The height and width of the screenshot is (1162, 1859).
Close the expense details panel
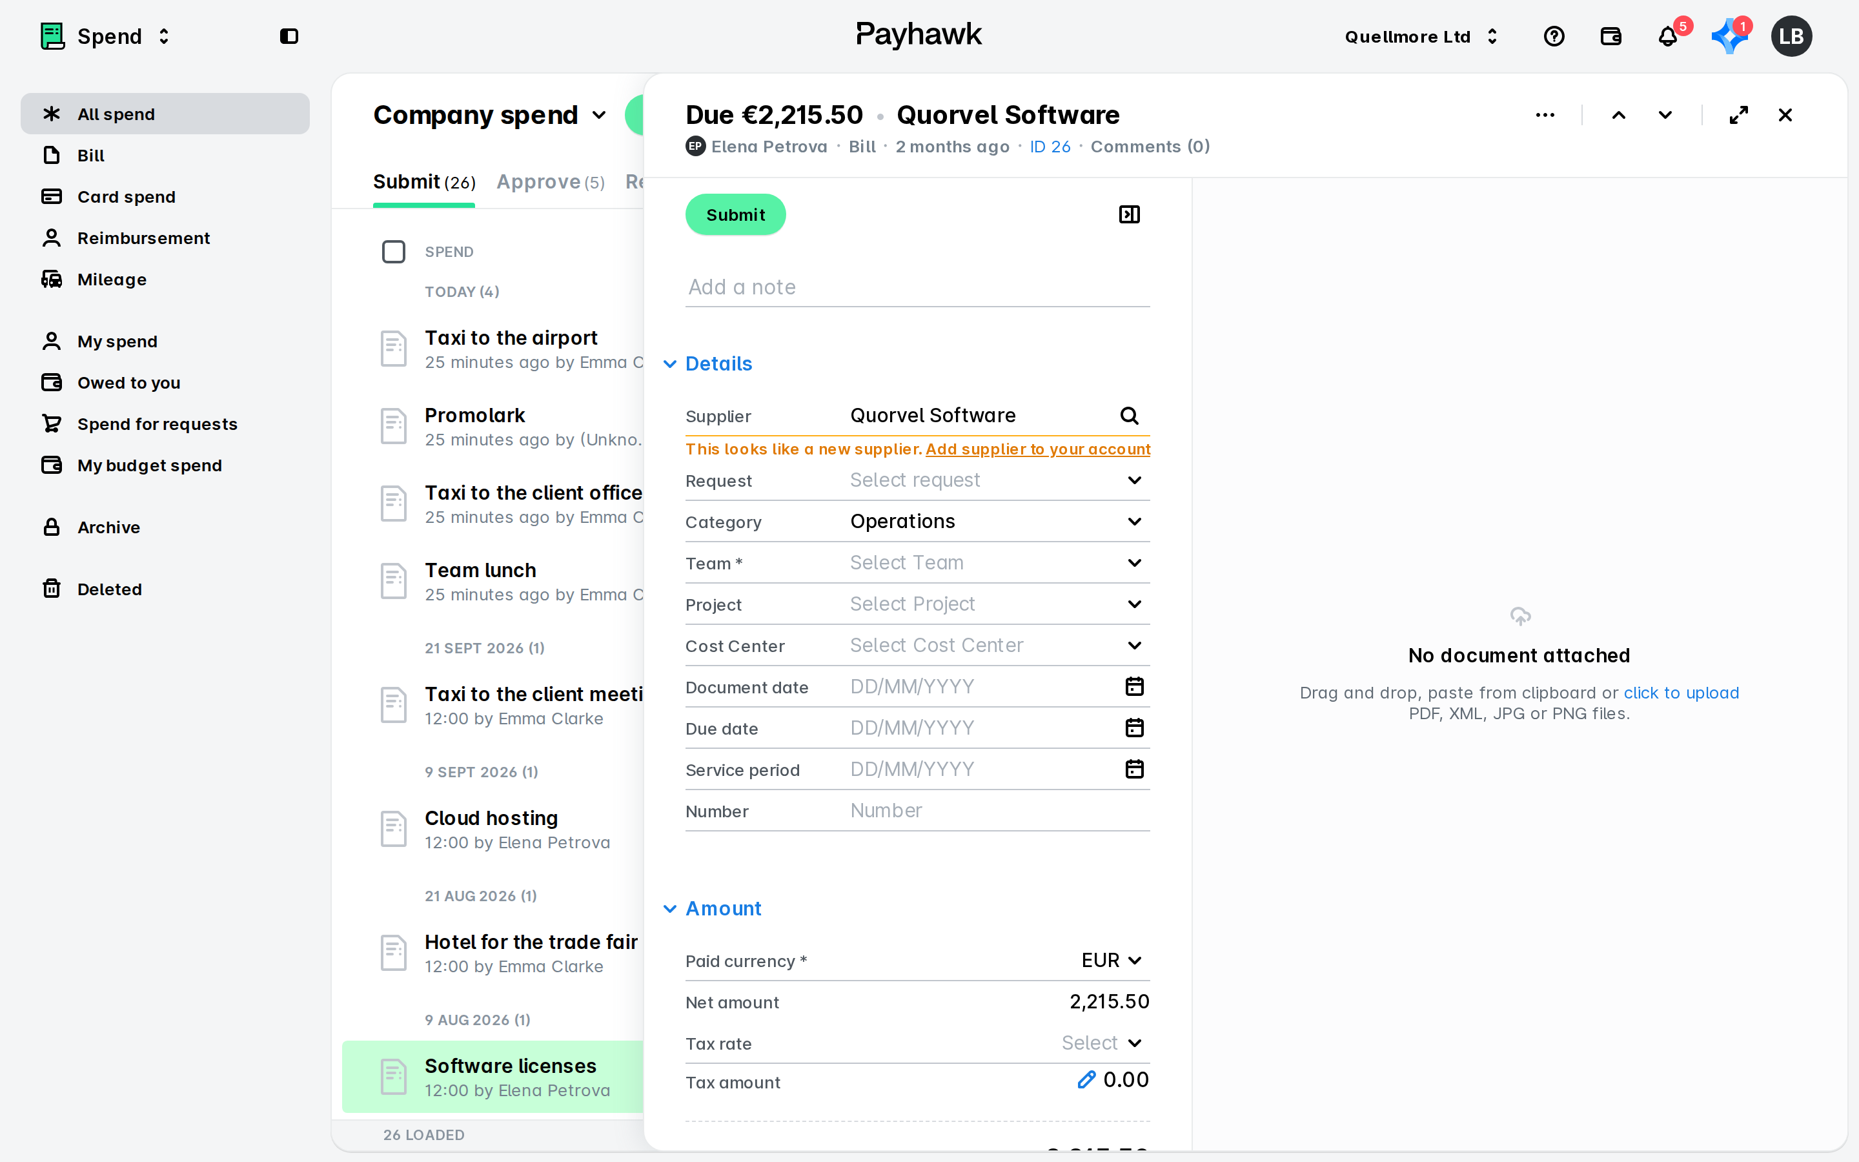pyautogui.click(x=1785, y=116)
